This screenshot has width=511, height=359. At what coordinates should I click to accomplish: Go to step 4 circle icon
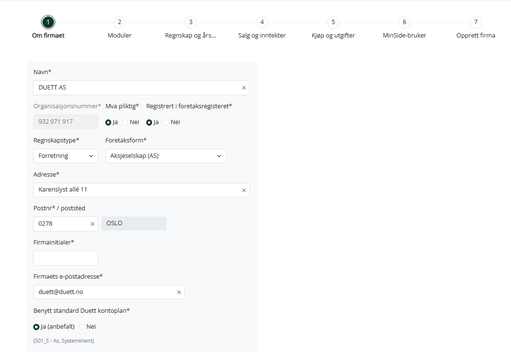click(x=262, y=22)
